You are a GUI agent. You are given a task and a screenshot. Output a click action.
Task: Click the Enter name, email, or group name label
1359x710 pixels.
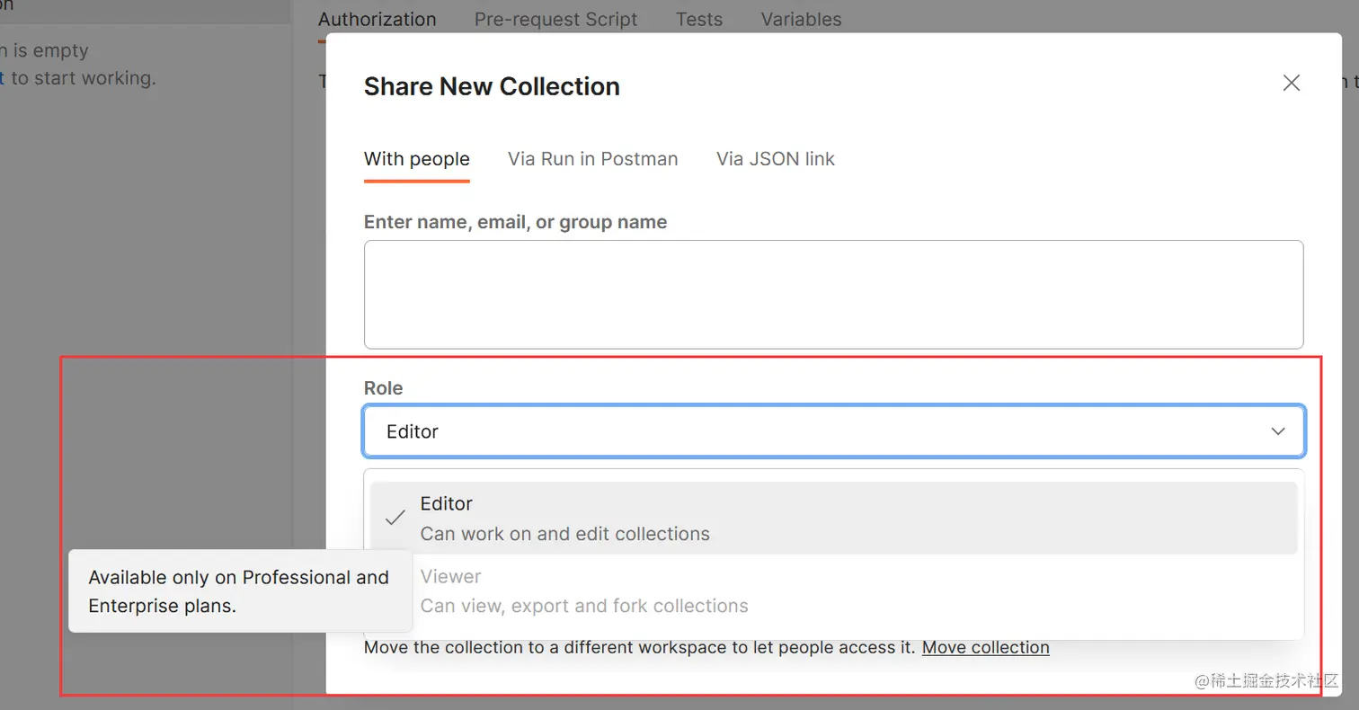[x=515, y=222]
